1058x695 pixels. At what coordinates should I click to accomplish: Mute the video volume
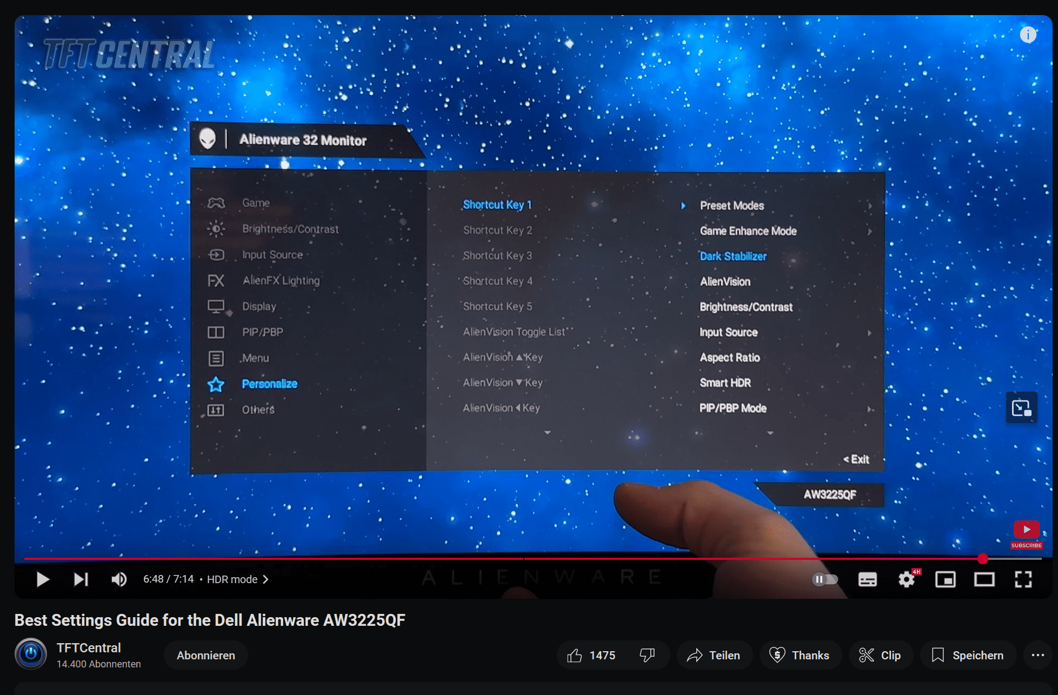tap(119, 579)
